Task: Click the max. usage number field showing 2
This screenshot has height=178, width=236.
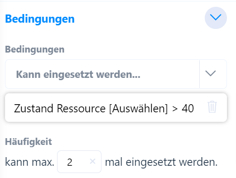Action: coord(79,162)
